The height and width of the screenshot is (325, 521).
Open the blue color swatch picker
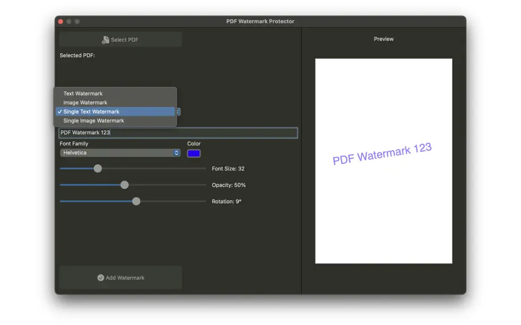coord(194,153)
